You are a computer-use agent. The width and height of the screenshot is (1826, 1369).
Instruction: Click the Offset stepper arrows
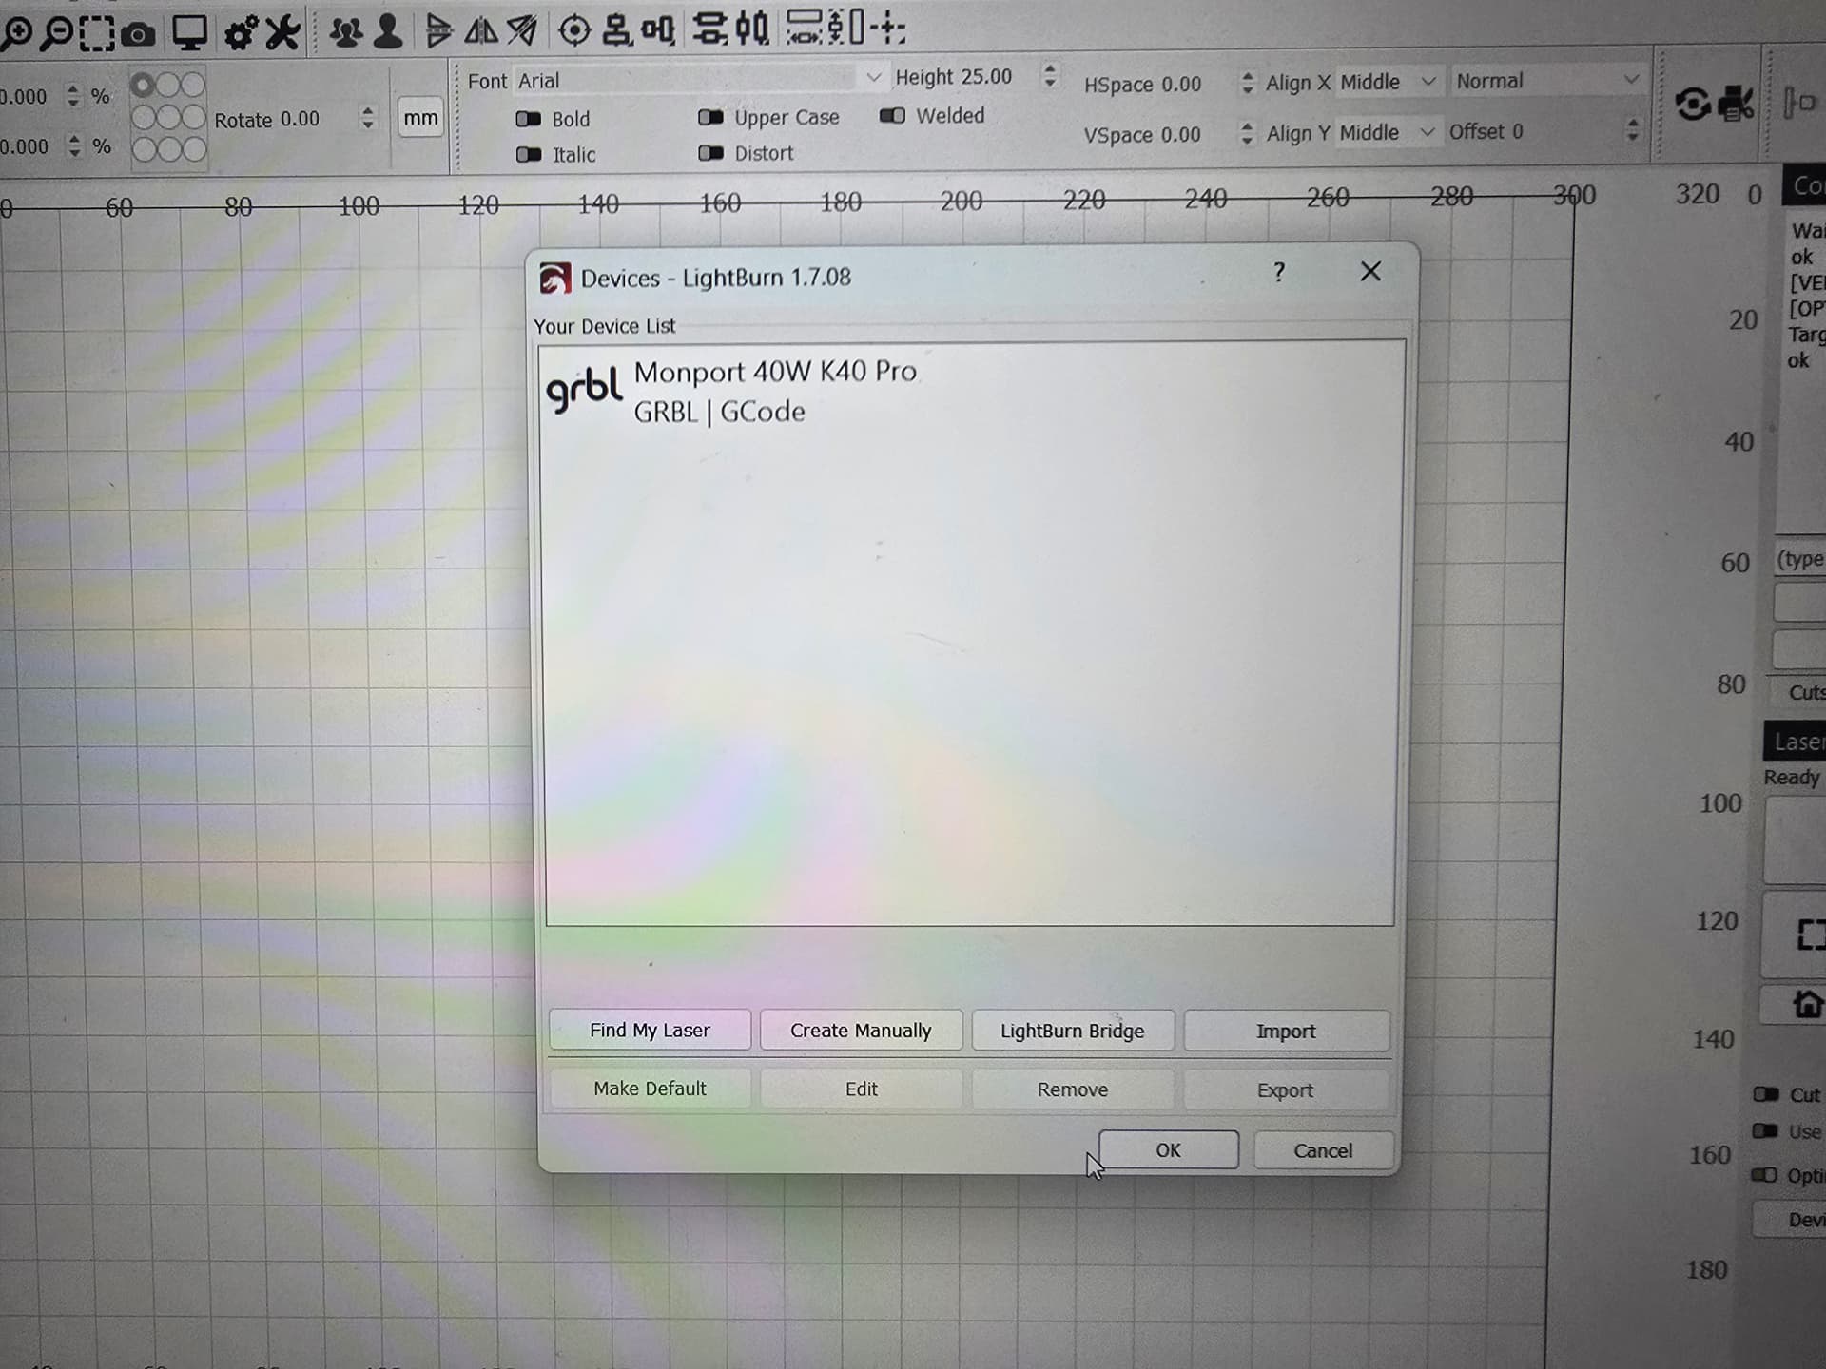point(1633,129)
